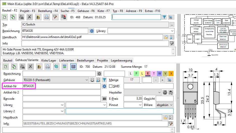This screenshot has width=236, height=133.
Task: Click the Artikel-Nr 2 input field
Action: tap(62, 92)
